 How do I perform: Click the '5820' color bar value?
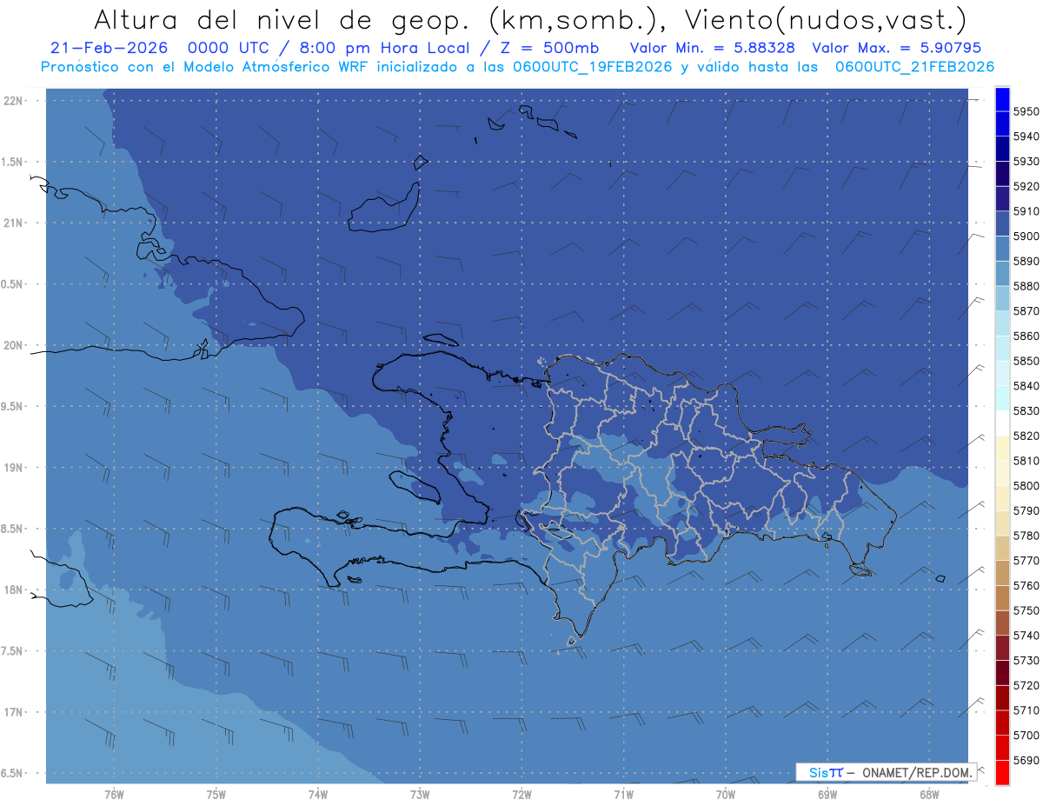click(x=1026, y=436)
